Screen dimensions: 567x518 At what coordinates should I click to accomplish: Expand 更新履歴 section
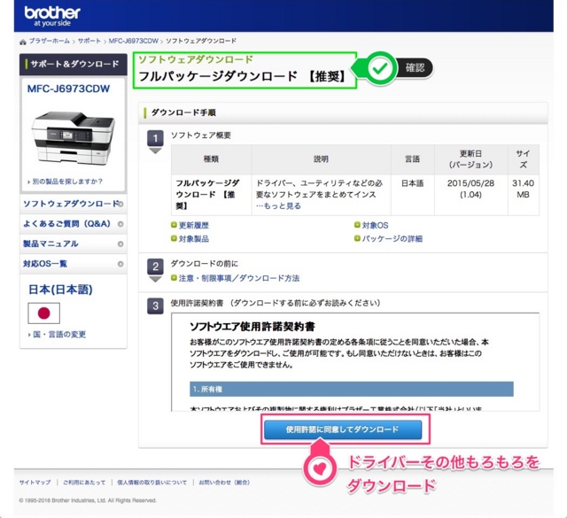(x=193, y=225)
